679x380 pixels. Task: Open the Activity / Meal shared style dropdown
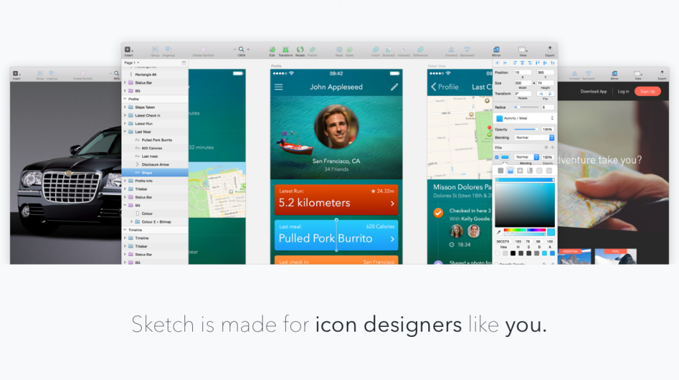(x=525, y=118)
